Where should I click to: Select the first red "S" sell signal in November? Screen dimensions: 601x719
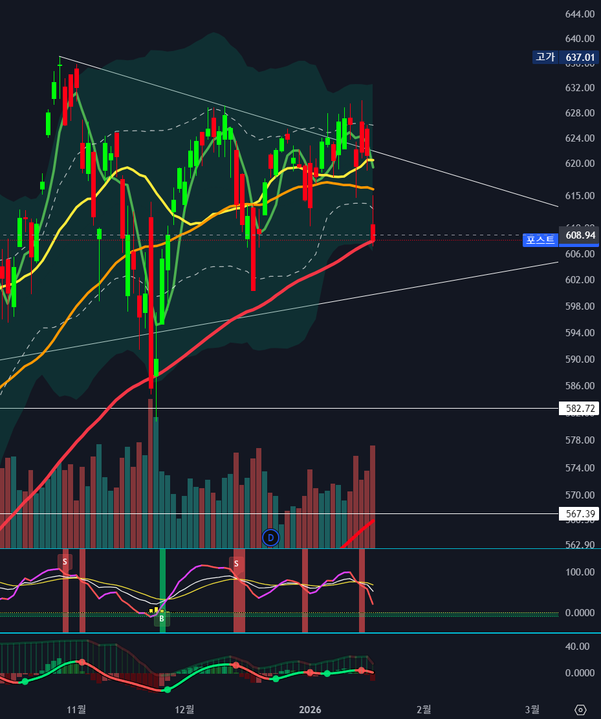click(65, 561)
